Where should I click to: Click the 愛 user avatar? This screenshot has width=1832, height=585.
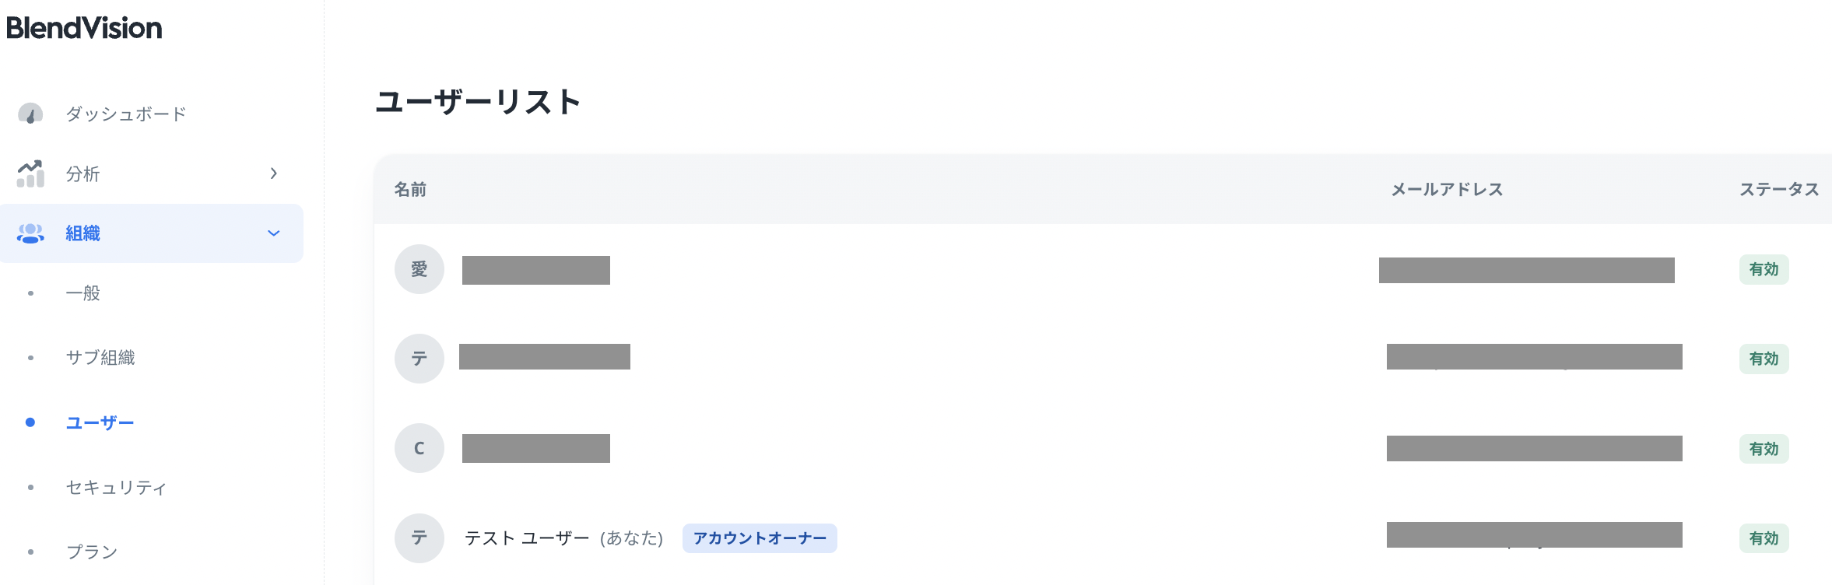coord(419,269)
